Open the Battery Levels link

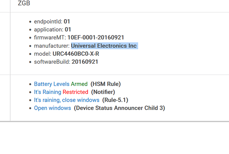[x=52, y=84]
